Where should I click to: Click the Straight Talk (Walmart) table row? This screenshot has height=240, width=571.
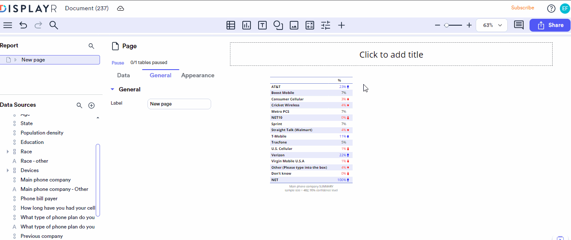click(x=311, y=130)
